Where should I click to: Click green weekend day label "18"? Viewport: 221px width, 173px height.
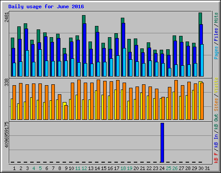(x=123, y=168)
